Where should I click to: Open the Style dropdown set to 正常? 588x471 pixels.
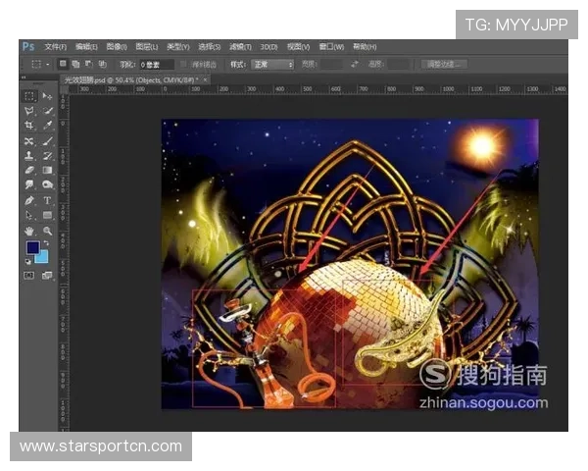[x=272, y=65]
